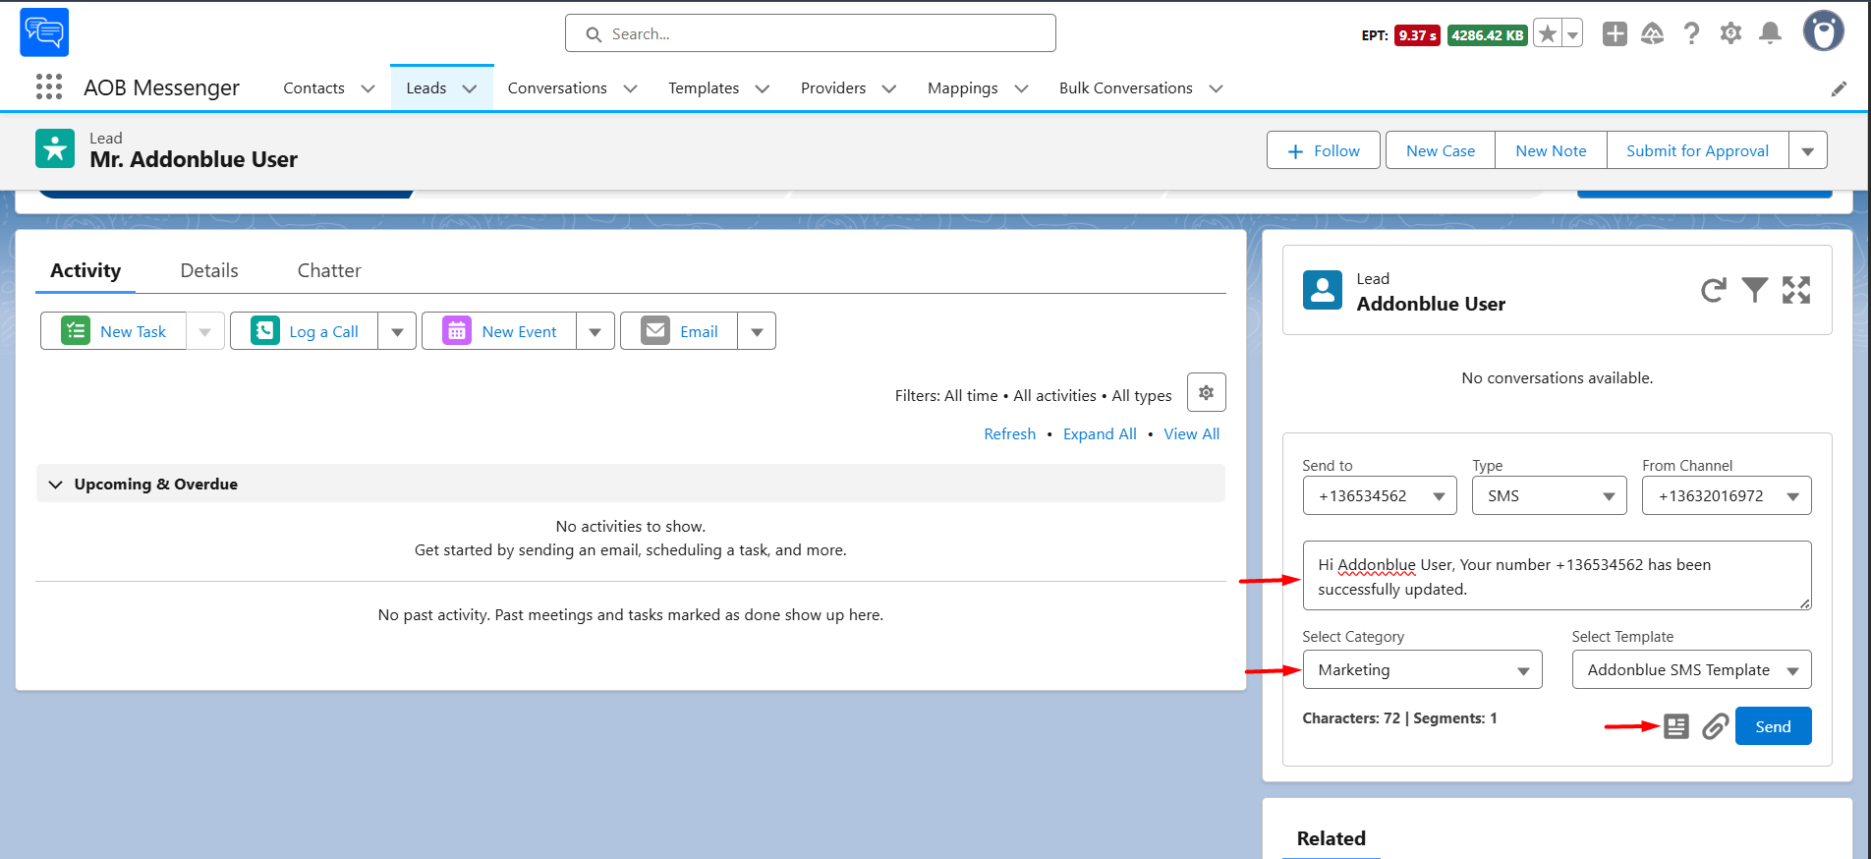This screenshot has height=859, width=1871.
Task: Click the AOB Messenger chat logo
Action: (x=44, y=32)
